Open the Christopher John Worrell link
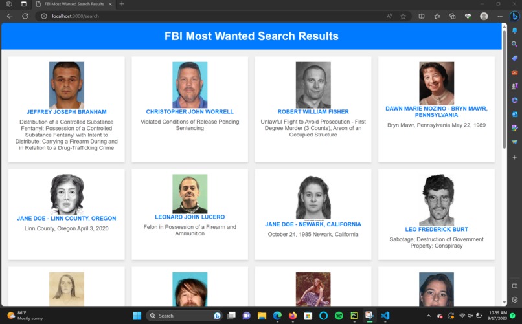Image resolution: width=522 pixels, height=324 pixels. click(190, 112)
